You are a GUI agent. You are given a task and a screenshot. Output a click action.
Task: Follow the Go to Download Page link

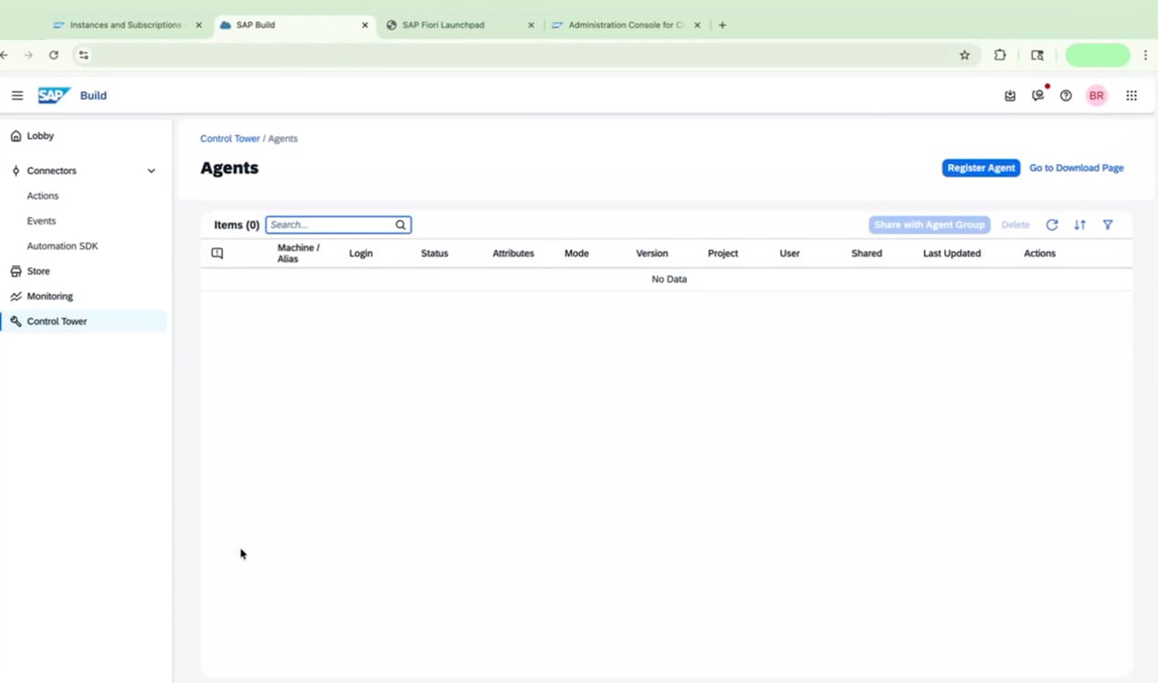[x=1077, y=168]
